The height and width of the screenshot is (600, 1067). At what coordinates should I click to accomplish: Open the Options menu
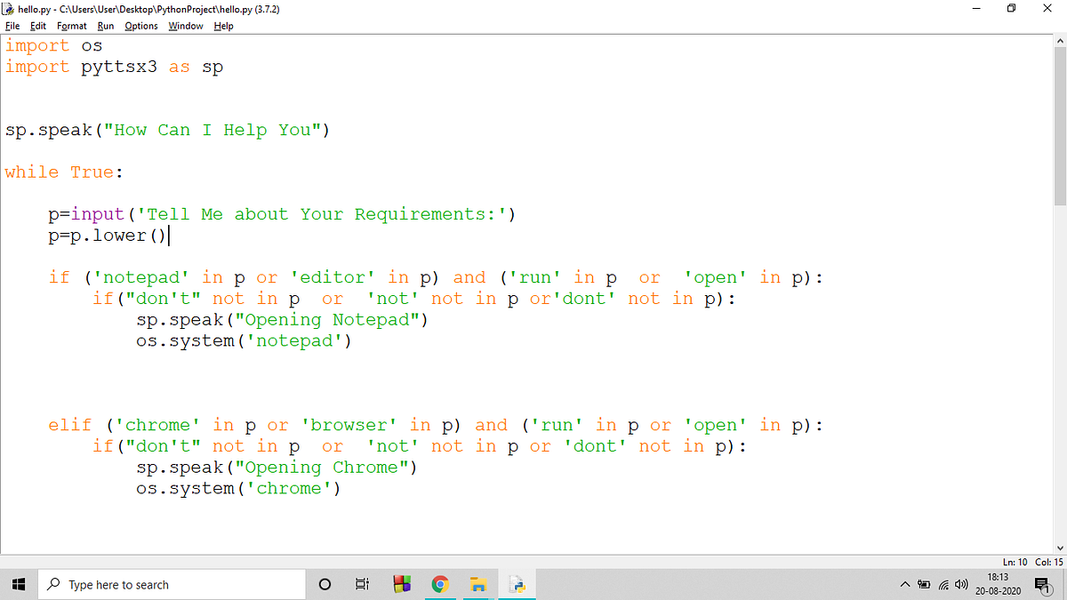point(140,26)
